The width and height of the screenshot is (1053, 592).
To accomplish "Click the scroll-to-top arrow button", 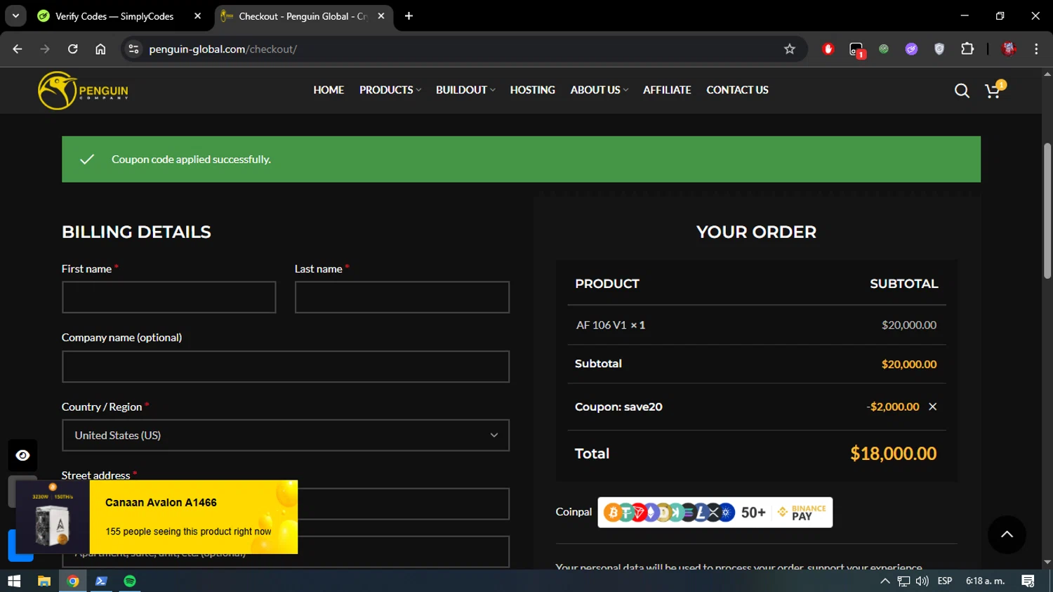I will click(x=1007, y=534).
